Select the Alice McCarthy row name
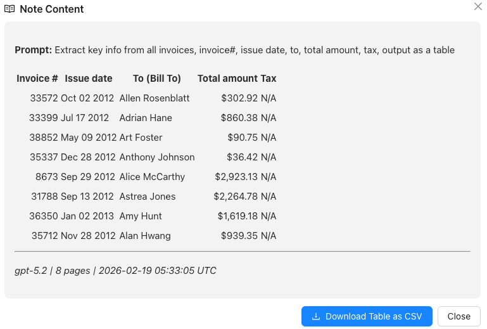 152,177
